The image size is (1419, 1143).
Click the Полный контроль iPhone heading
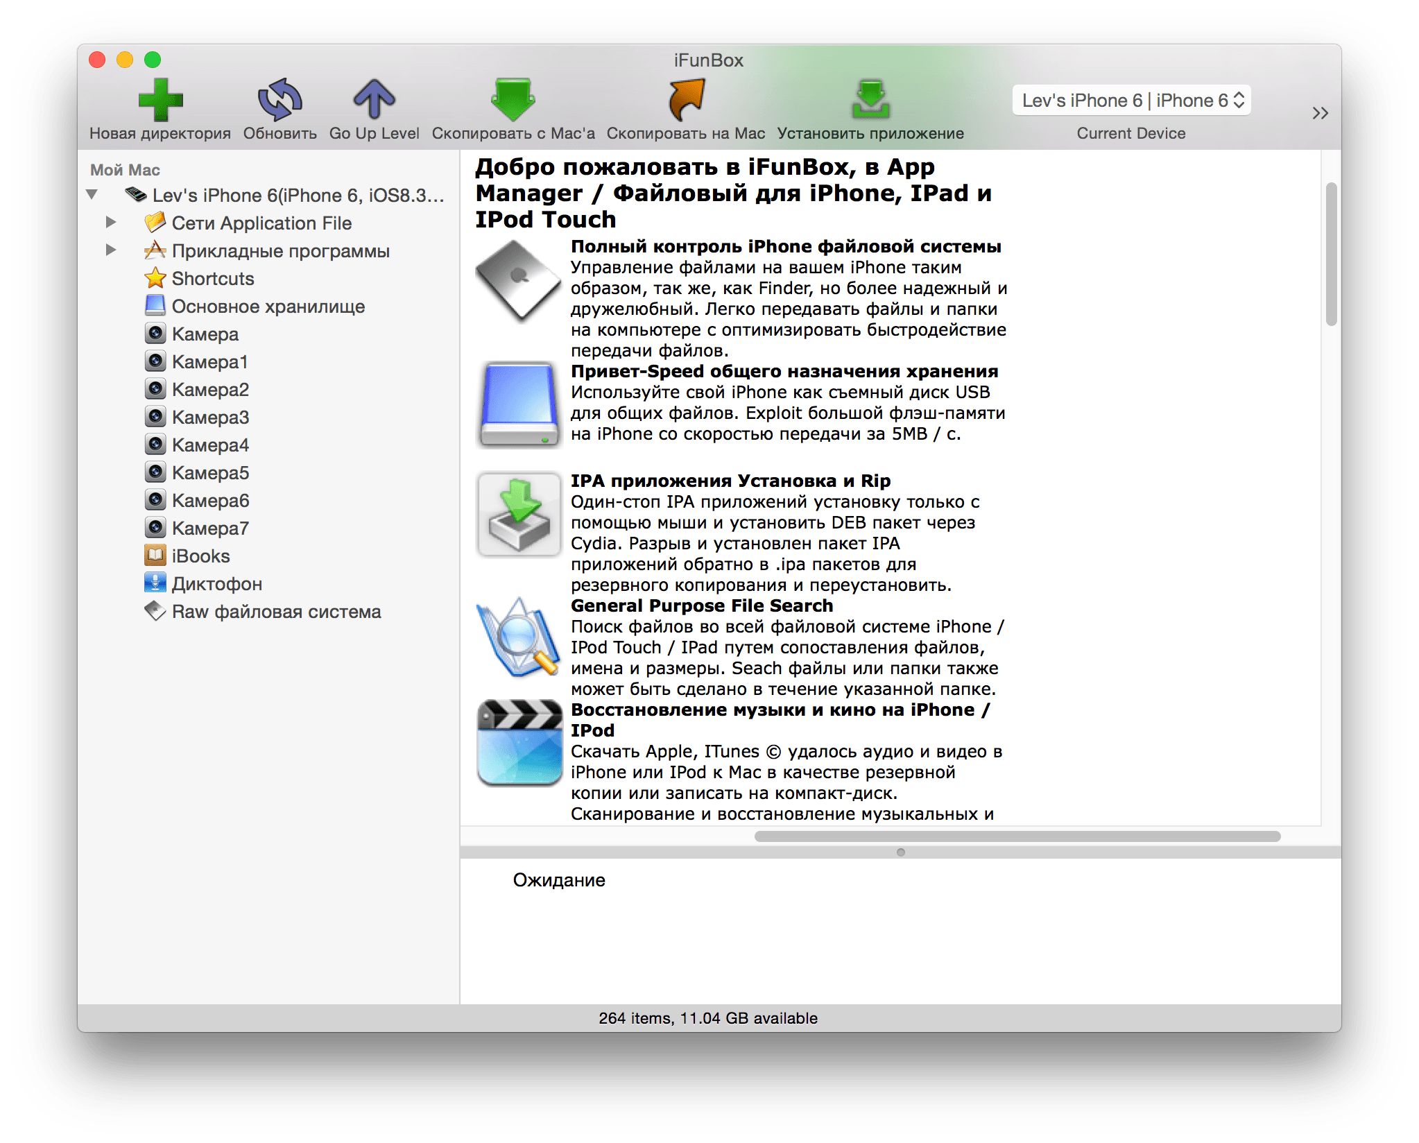(786, 246)
